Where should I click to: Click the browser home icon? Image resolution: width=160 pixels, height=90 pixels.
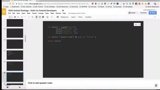(13, 4)
